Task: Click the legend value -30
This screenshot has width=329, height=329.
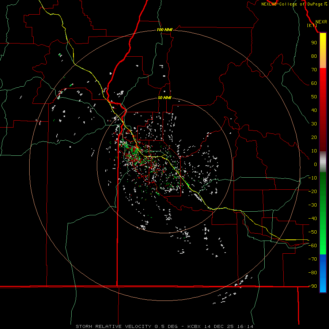Action: (313, 205)
